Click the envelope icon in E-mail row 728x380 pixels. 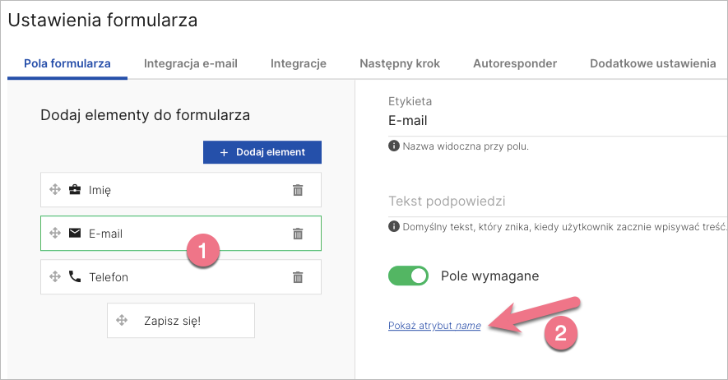75,234
